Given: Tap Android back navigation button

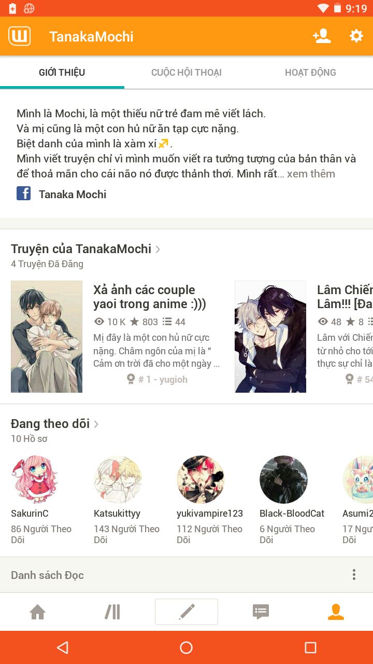Looking at the screenshot, I should click(x=63, y=647).
